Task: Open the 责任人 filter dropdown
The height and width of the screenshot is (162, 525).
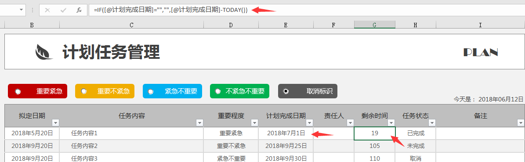Action: [x=350, y=123]
